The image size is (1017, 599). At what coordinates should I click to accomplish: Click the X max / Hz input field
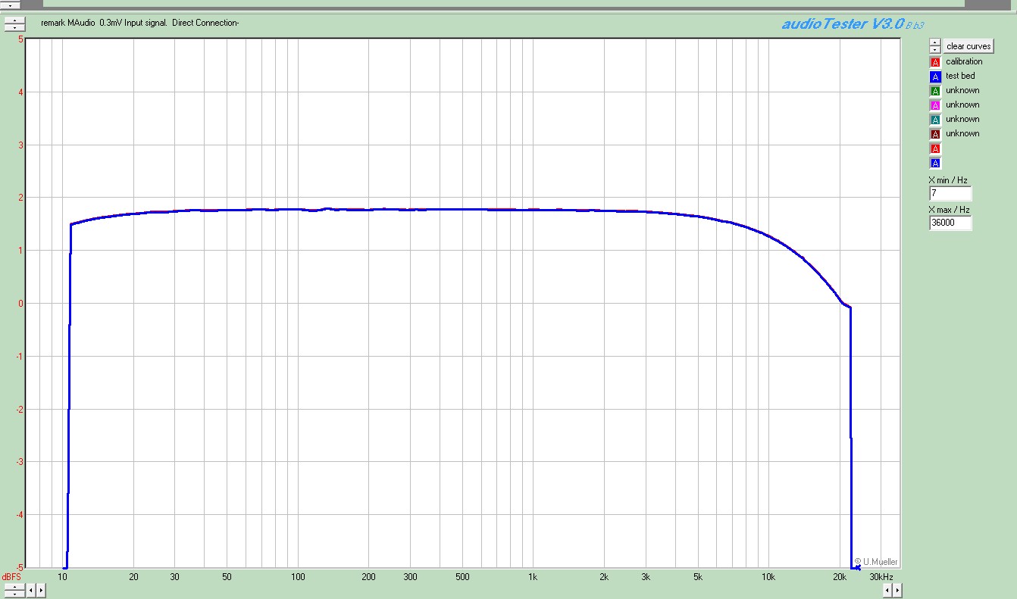tap(950, 223)
